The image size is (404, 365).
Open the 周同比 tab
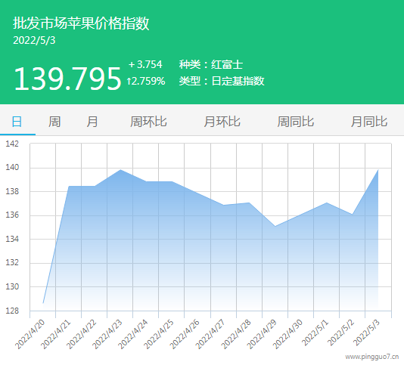(296, 122)
